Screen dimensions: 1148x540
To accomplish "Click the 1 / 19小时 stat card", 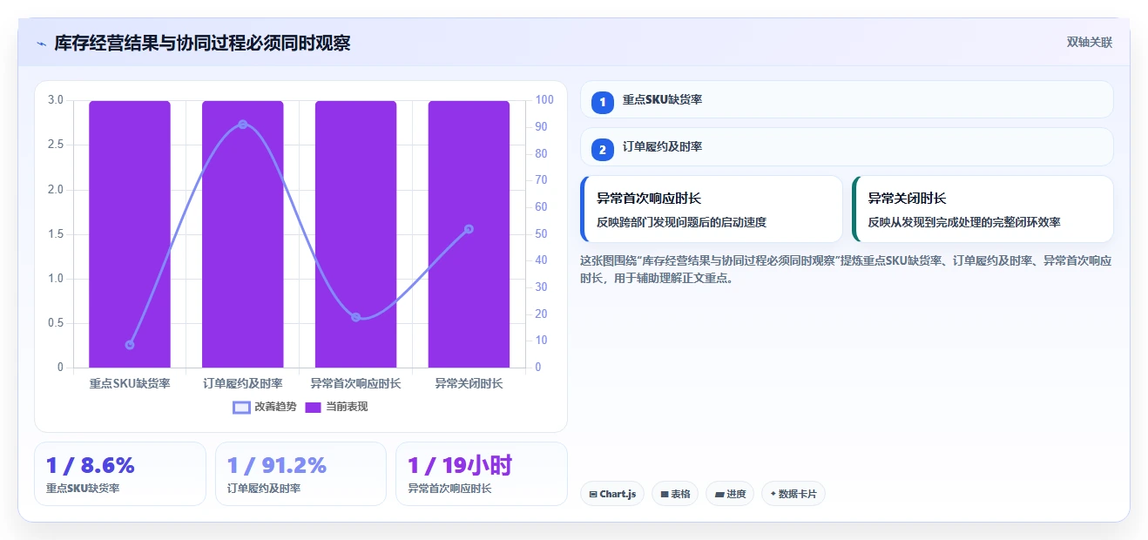I will (482, 474).
